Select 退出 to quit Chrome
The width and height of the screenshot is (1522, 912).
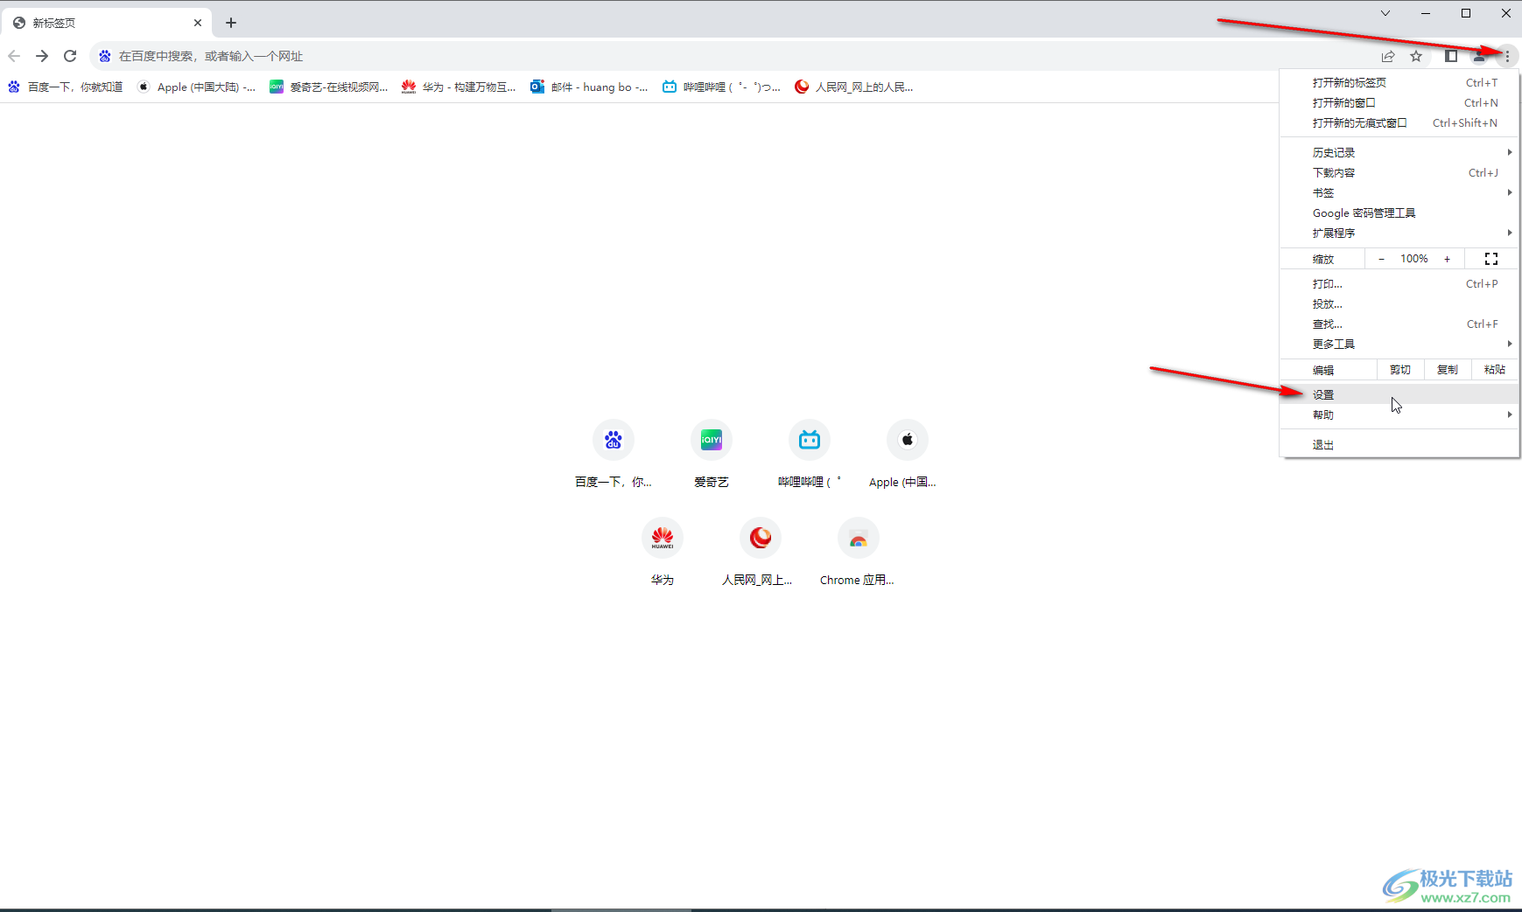[1399, 444]
